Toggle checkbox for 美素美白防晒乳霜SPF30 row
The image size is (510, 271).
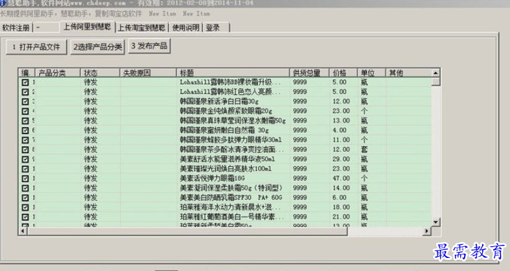click(25, 198)
